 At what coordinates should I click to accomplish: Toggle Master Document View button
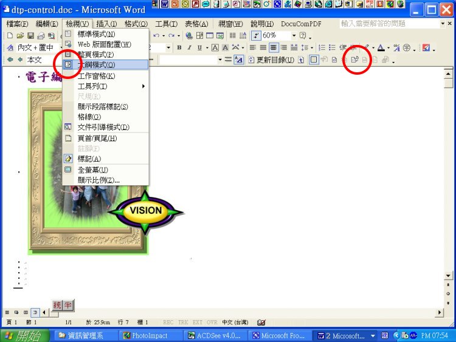pyautogui.click(x=314, y=60)
